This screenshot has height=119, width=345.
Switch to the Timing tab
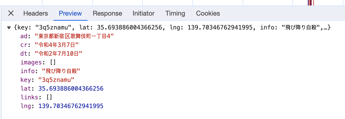pos(175,13)
